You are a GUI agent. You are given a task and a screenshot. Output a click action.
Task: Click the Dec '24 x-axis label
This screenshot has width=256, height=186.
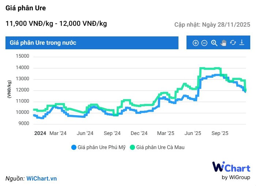click(139, 133)
